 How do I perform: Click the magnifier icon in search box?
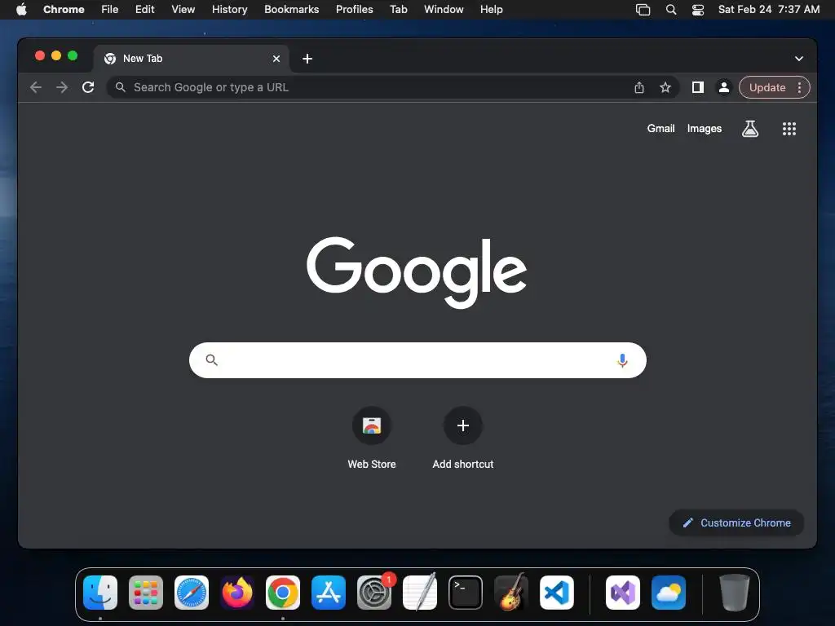tap(211, 360)
